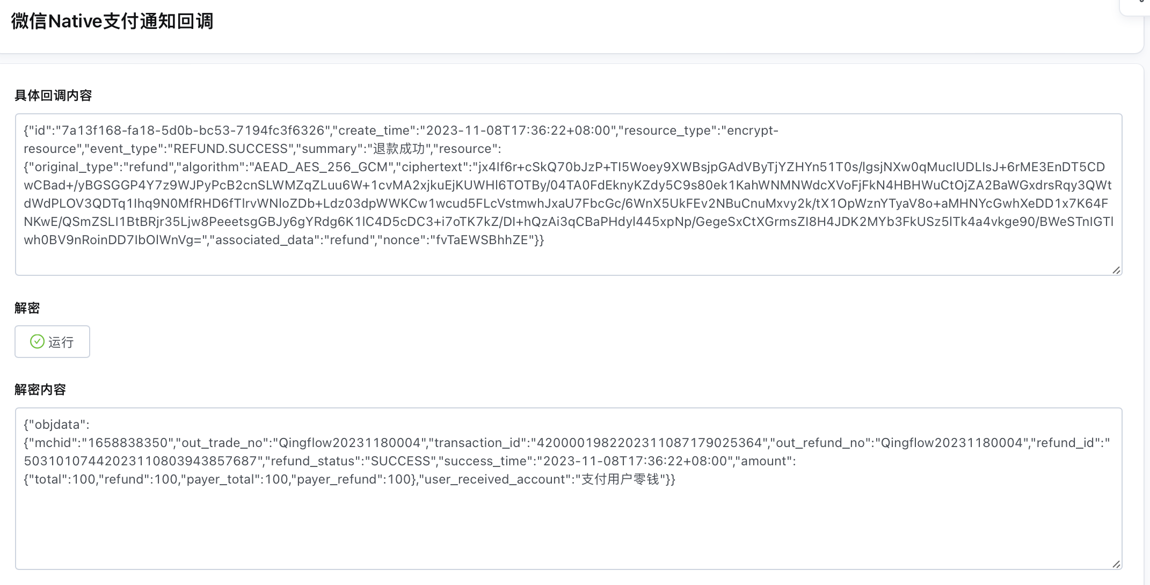
Task: Click the 支付用户零钱 account text
Action: (620, 479)
